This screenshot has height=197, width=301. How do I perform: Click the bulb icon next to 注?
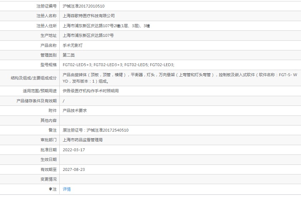[50, 189]
